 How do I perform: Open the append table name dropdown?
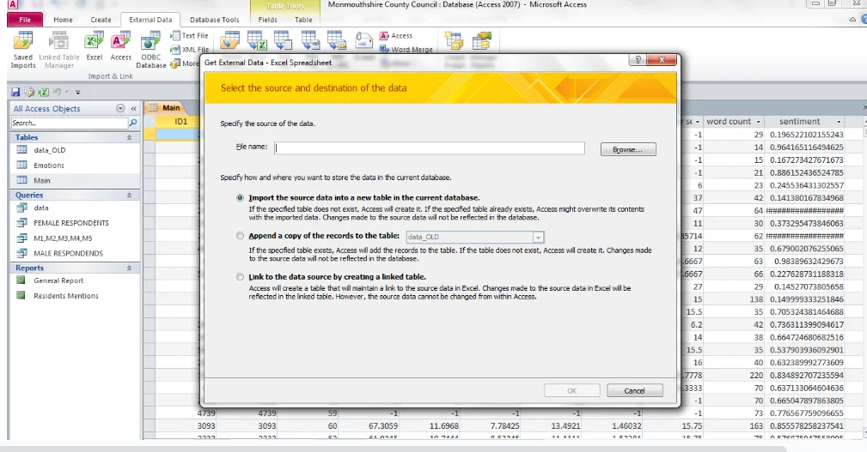pyautogui.click(x=537, y=238)
